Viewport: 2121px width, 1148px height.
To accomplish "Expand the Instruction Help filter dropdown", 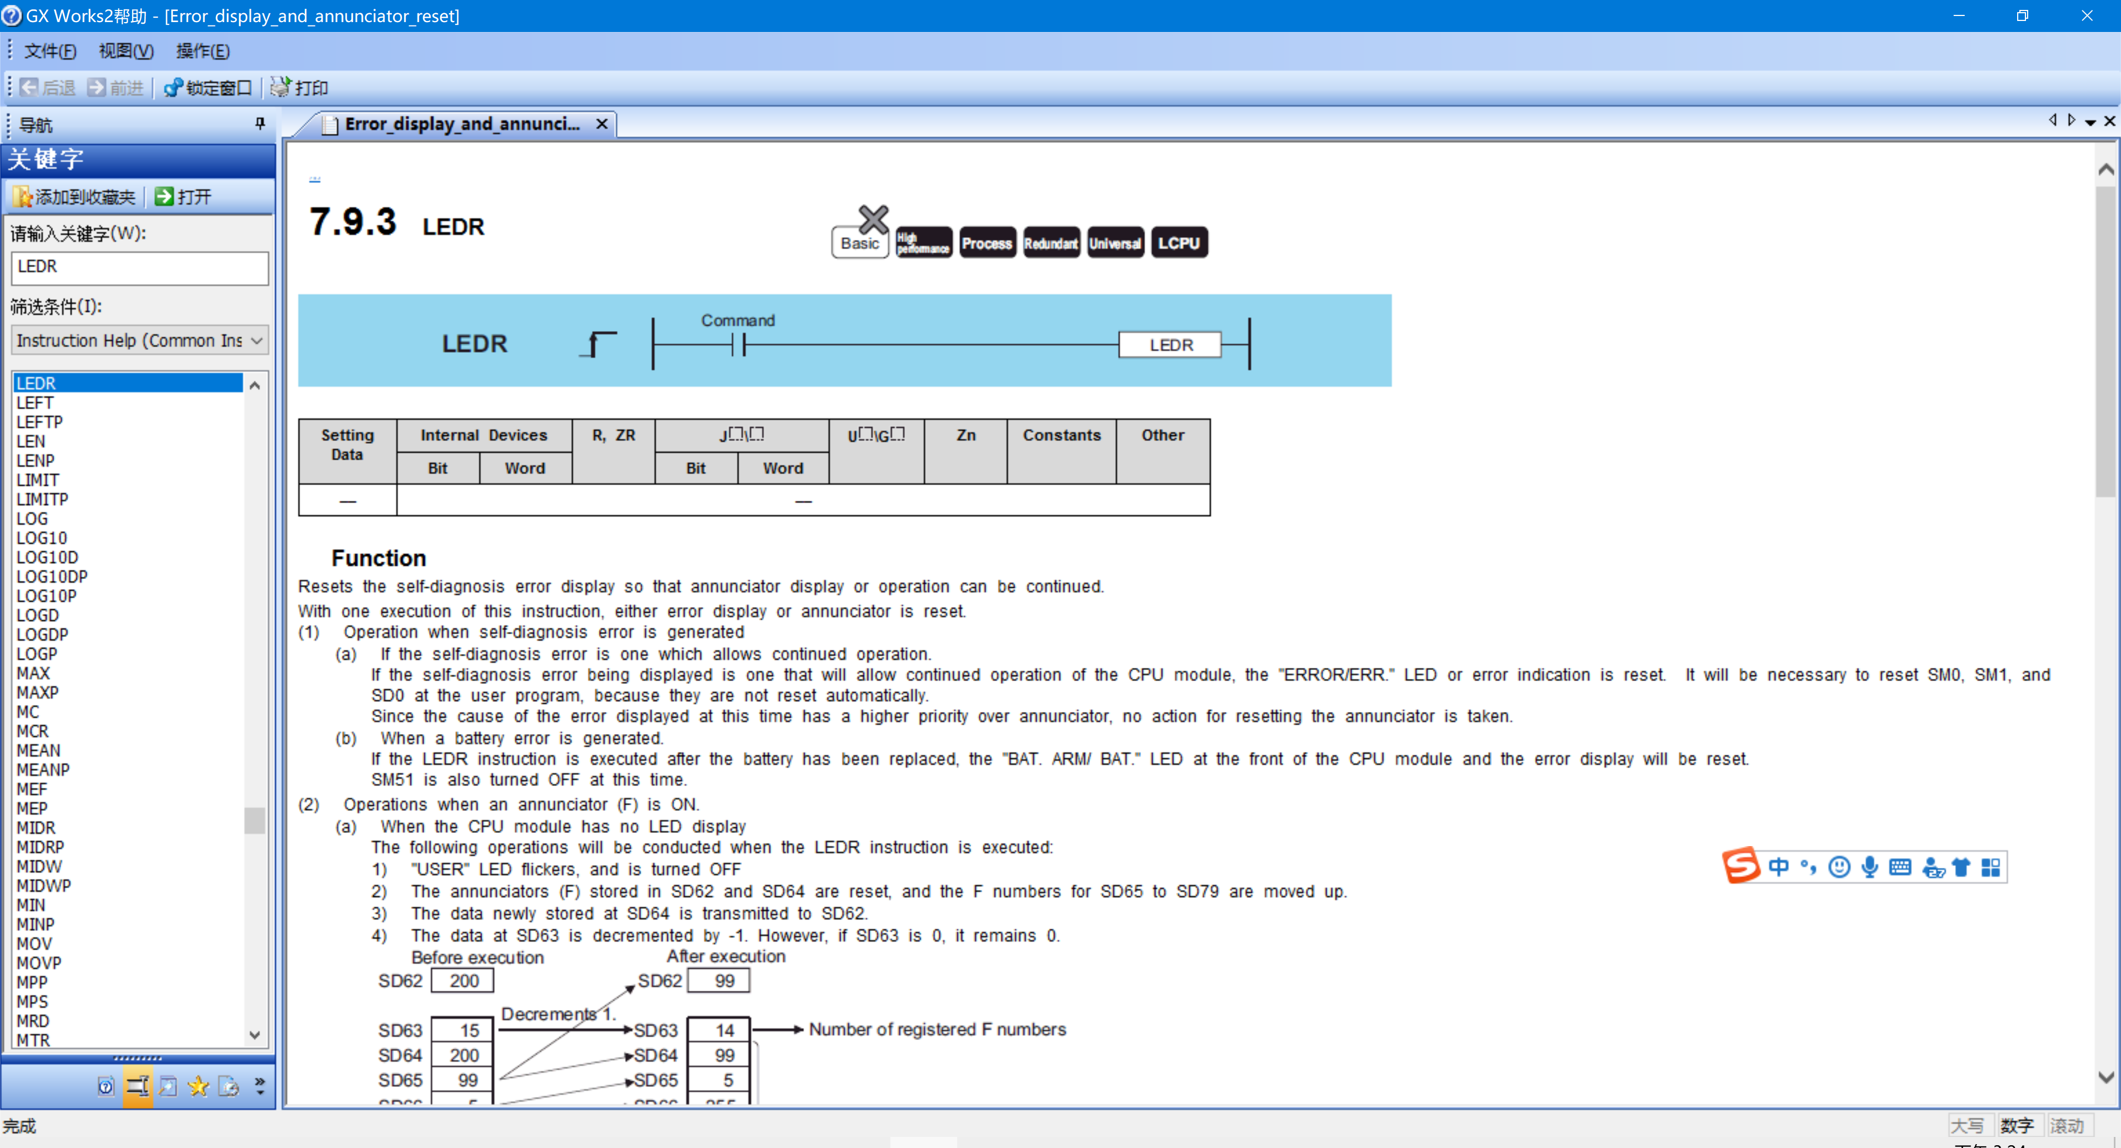I will tap(256, 341).
